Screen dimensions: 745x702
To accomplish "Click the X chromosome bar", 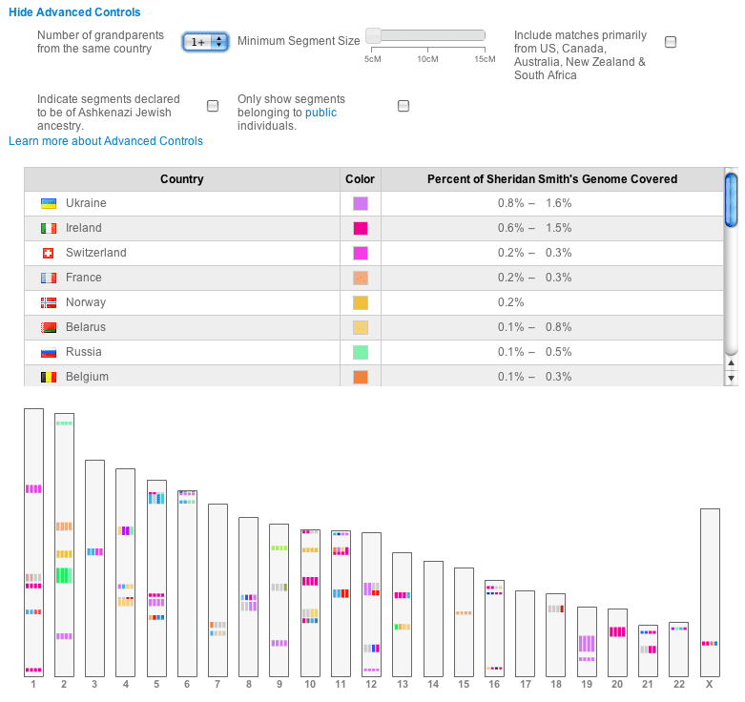I will 710,592.
